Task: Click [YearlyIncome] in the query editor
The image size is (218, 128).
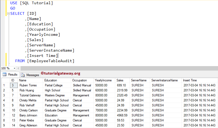Action: click(44, 35)
